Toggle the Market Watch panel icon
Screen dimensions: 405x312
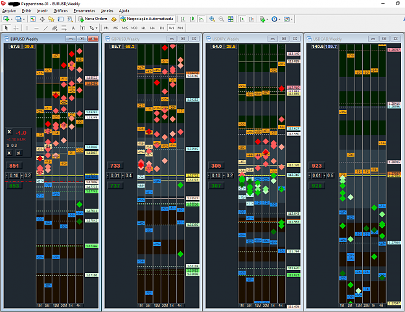pyautogui.click(x=32, y=19)
